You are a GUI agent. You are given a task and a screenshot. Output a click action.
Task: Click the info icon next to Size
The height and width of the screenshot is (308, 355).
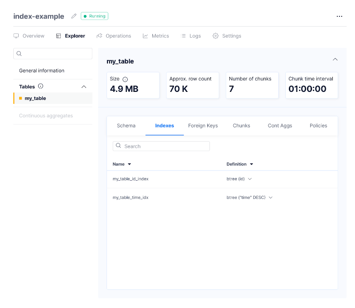pyautogui.click(x=125, y=79)
